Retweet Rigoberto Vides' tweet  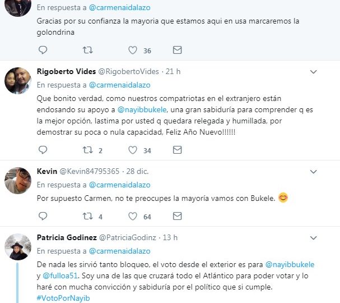coord(88,150)
